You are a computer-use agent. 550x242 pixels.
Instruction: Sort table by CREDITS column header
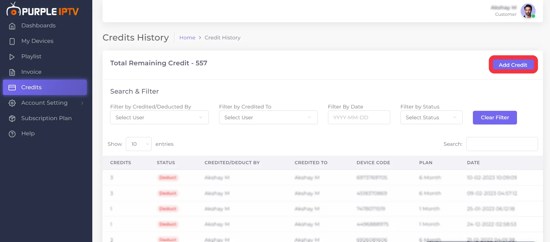pos(121,163)
